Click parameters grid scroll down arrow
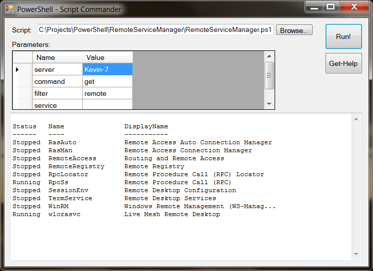The image size is (373, 271). (x=269, y=104)
